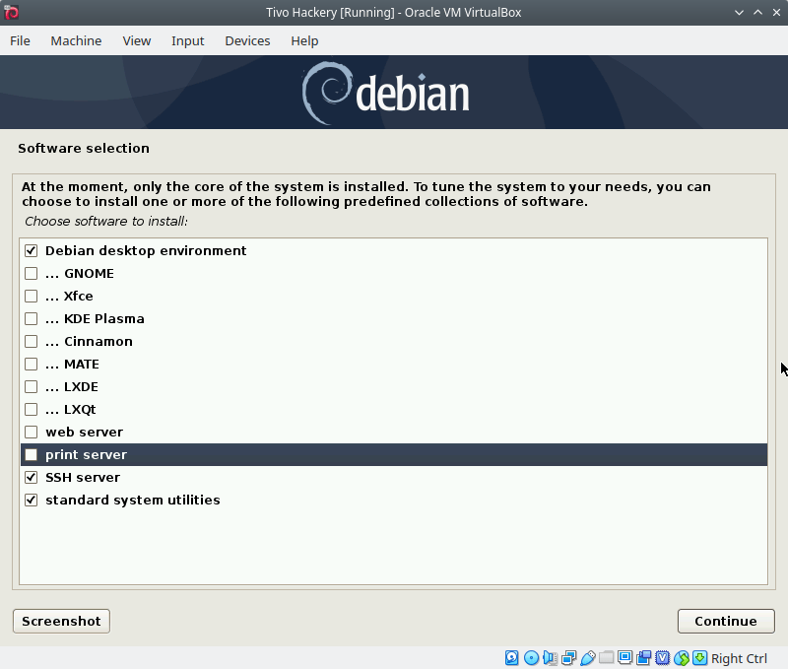
Task: Tick the Cinnamon checkbox
Action: [32, 341]
